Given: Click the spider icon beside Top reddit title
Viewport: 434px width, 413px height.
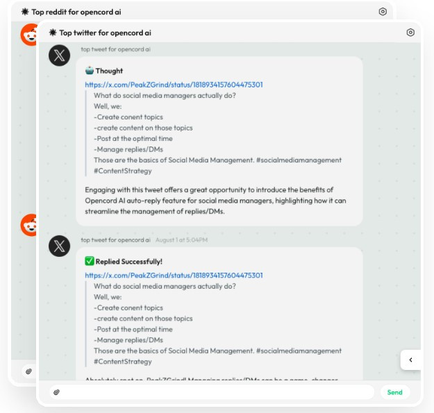Looking at the screenshot, I should pyautogui.click(x=25, y=12).
